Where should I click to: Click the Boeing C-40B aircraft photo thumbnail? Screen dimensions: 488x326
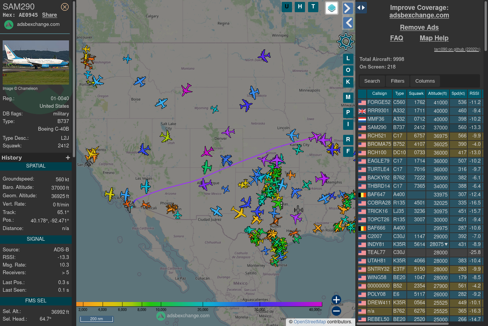tap(36, 62)
